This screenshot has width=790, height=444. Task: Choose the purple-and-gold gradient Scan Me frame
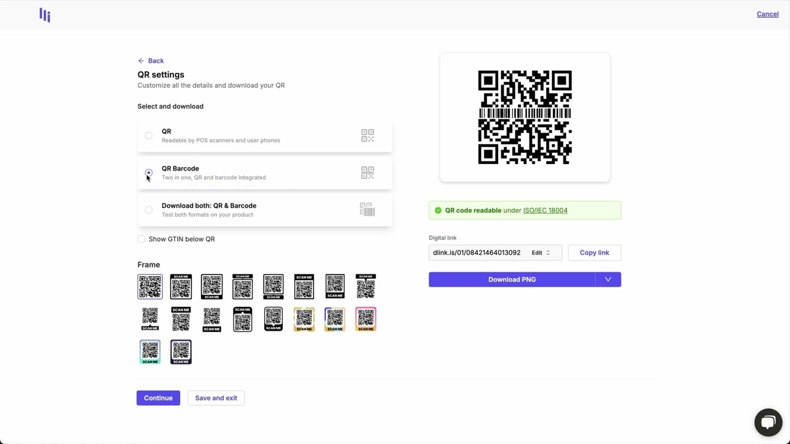[335, 319]
